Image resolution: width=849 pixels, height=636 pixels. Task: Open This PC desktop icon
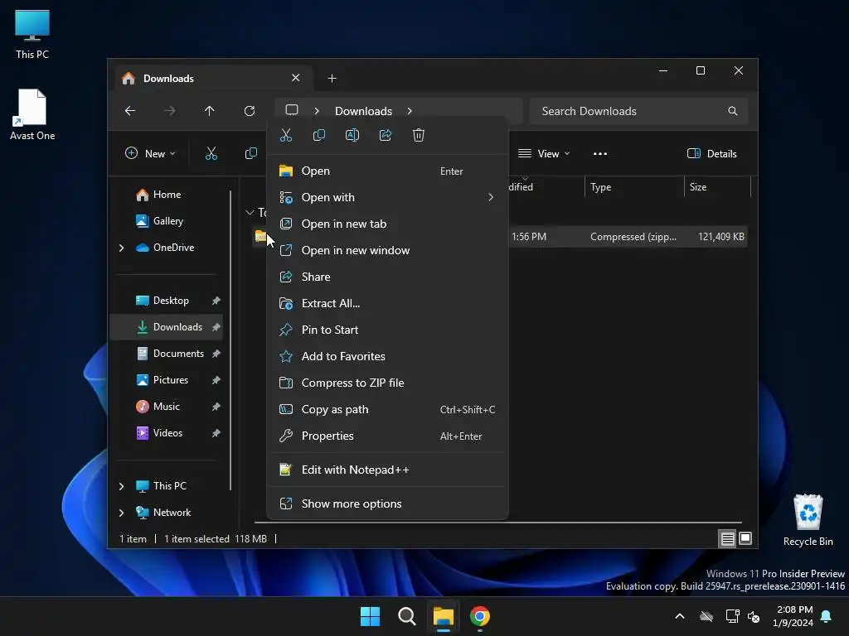pyautogui.click(x=32, y=34)
